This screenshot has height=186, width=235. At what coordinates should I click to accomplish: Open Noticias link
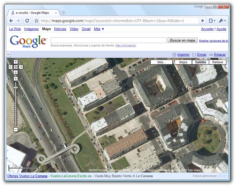(60, 29)
